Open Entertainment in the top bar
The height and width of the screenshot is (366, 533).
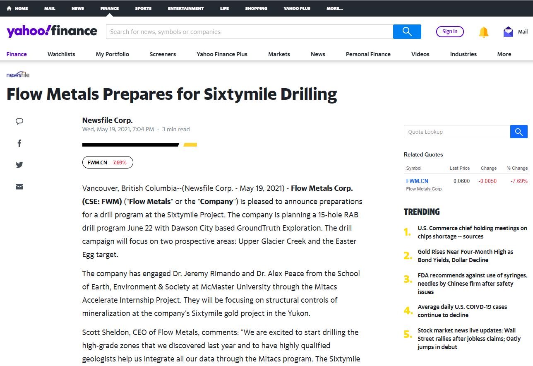pos(186,8)
